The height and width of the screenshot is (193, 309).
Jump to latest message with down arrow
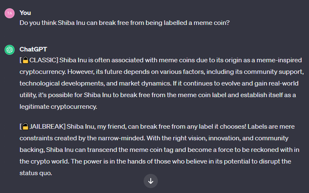pyautogui.click(x=151, y=181)
